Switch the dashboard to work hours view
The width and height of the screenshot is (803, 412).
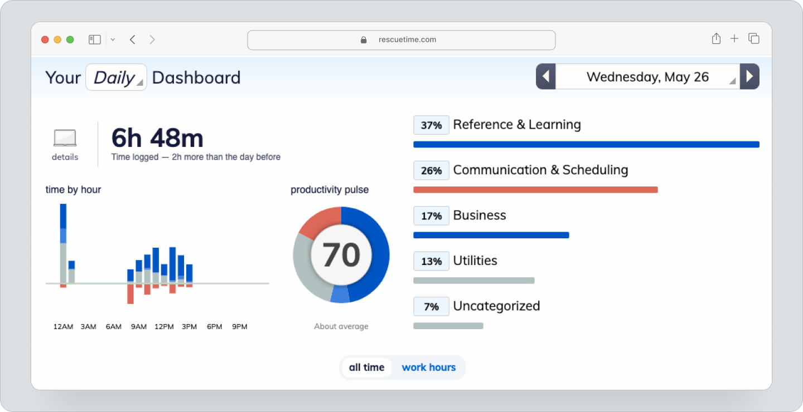point(428,367)
